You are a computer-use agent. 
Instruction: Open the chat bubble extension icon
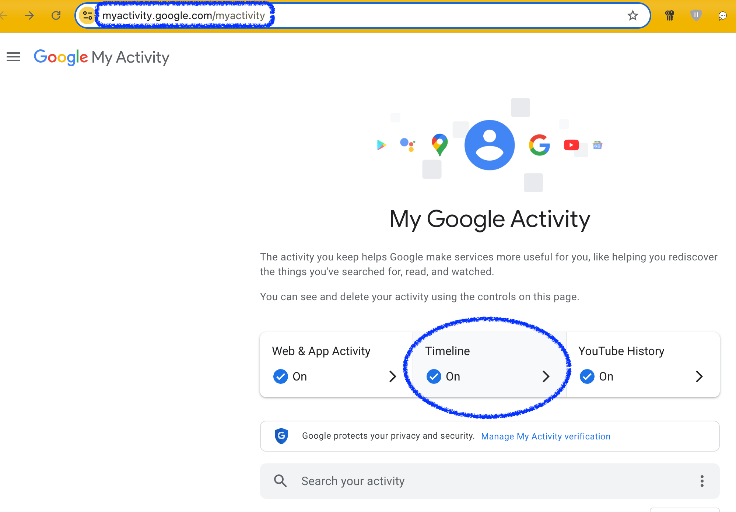(x=722, y=15)
